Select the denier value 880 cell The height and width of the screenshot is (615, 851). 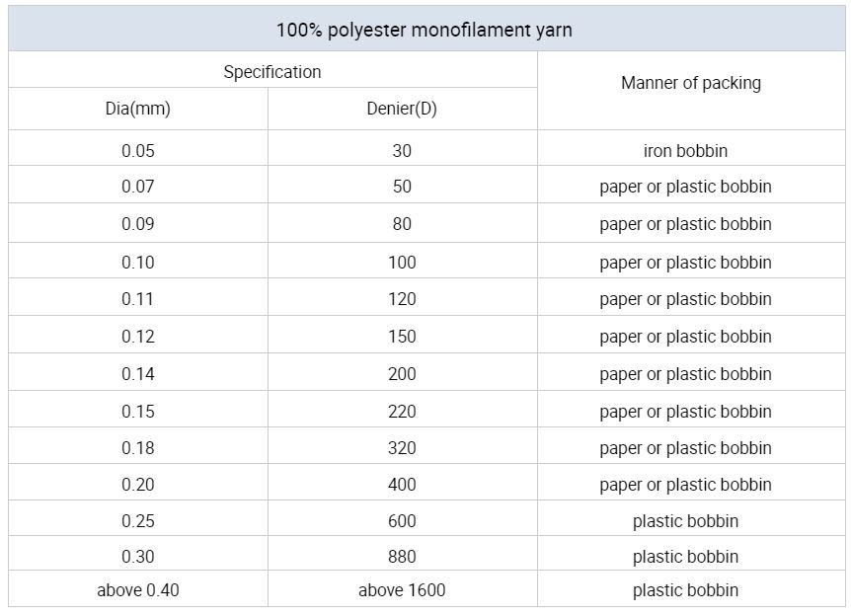tap(402, 557)
